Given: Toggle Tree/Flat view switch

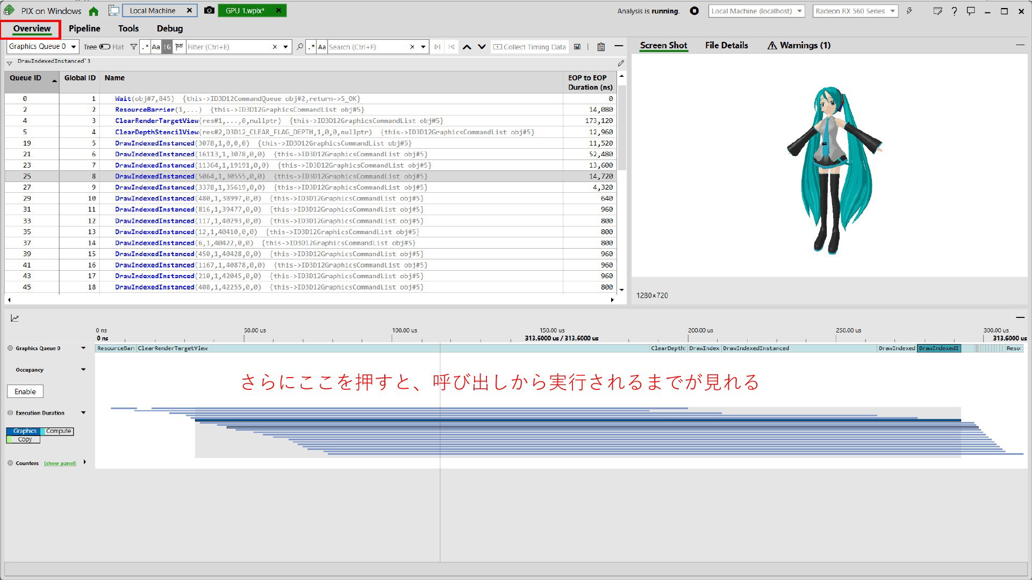Looking at the screenshot, I should click(104, 47).
